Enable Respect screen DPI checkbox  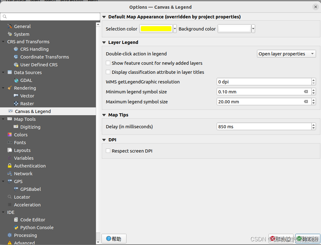pos(108,151)
